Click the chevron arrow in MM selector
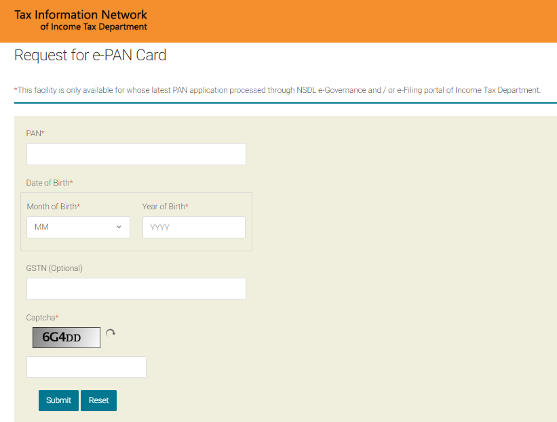Screen dimensions: 557x422 119,228
